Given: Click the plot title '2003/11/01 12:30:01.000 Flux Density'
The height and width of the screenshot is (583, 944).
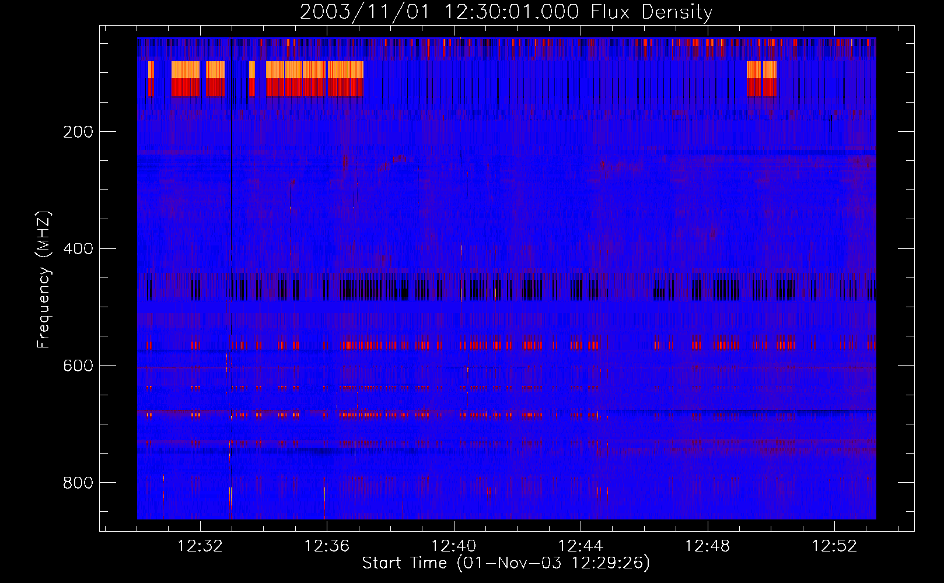Looking at the screenshot, I should tap(506, 12).
